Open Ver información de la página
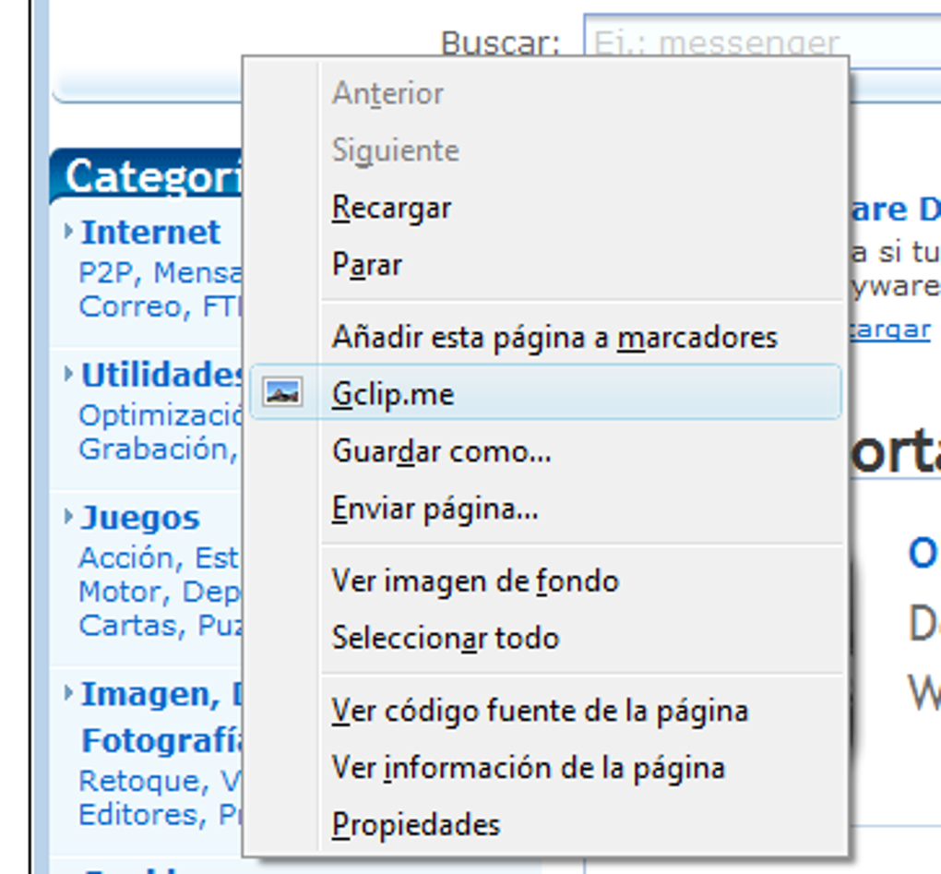The width and height of the screenshot is (941, 874). 528,767
